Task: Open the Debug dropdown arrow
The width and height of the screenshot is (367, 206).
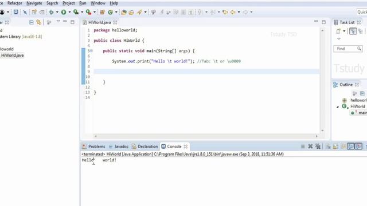Action: pos(57,12)
